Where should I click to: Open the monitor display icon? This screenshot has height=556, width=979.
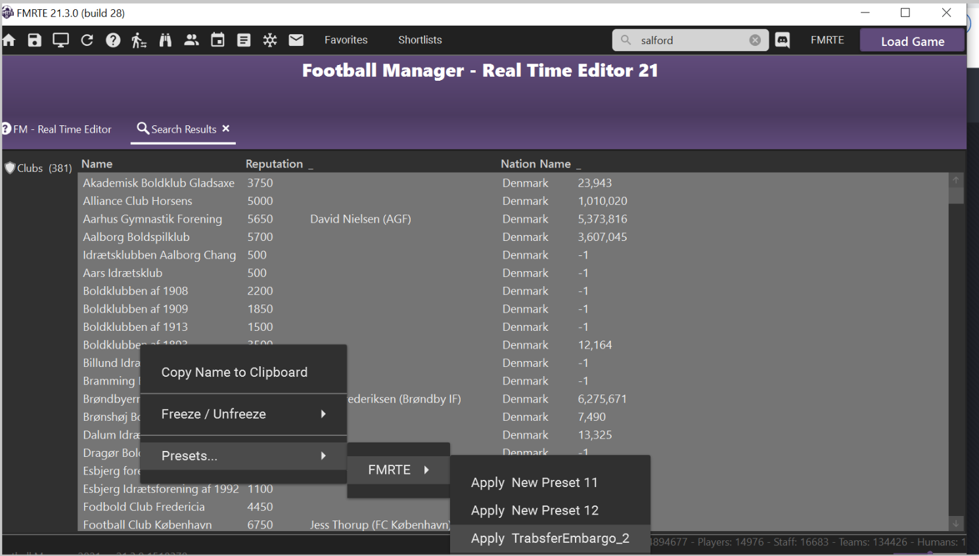tap(60, 40)
